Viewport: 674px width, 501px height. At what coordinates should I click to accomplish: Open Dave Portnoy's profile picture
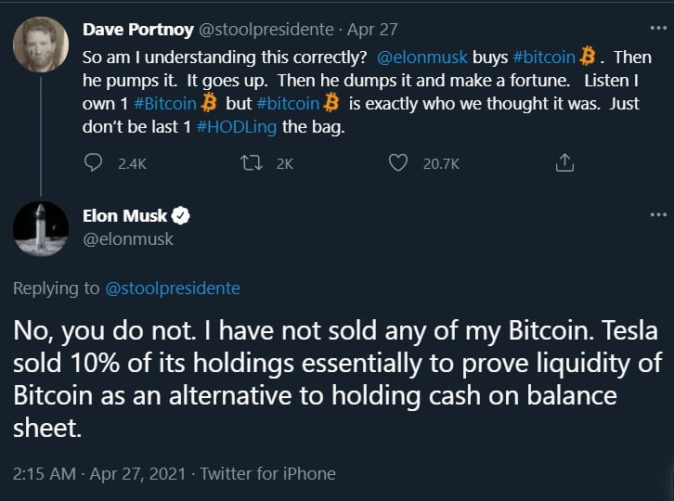pos(42,45)
